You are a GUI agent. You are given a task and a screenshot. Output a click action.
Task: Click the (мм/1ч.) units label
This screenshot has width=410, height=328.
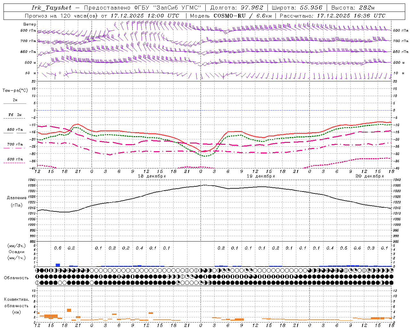click(x=17, y=258)
